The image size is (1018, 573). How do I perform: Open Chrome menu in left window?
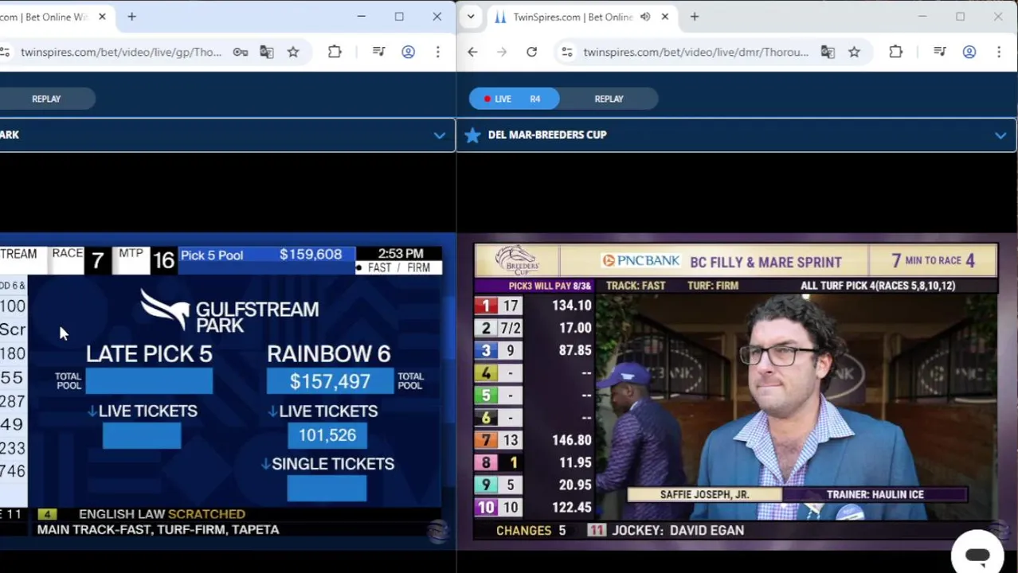pyautogui.click(x=437, y=52)
